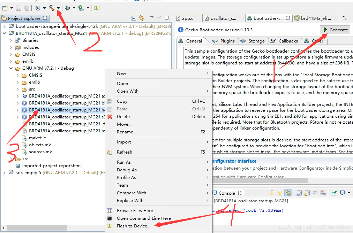The height and width of the screenshot is (233, 353).
Task: Toggle Link with Editor in Project Explorer
Action: coord(142,18)
